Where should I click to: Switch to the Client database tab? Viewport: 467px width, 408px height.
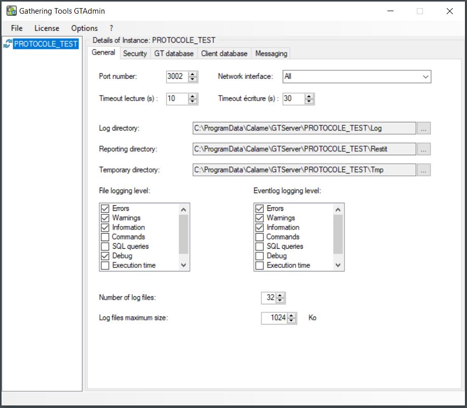[x=224, y=54]
